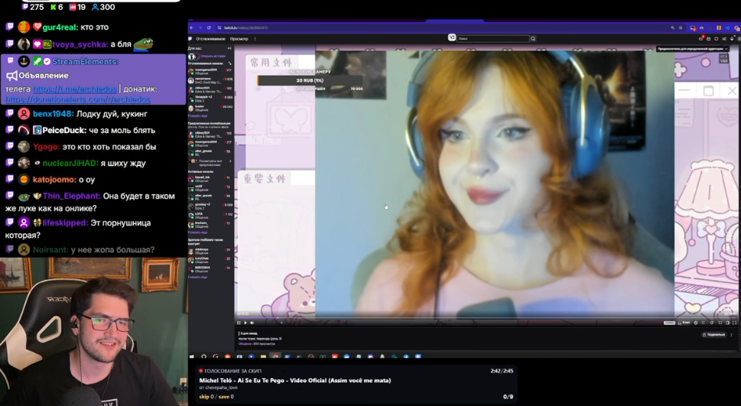Image resolution: width=741 pixels, height=406 pixels.
Task: Click the Twitch search field
Action: (493, 38)
